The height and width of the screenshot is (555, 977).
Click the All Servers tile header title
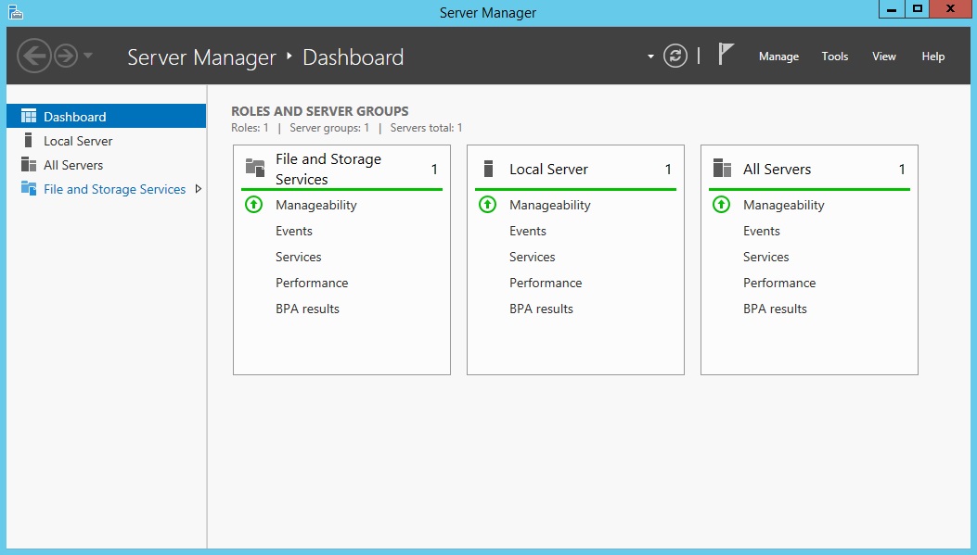pyautogui.click(x=777, y=170)
